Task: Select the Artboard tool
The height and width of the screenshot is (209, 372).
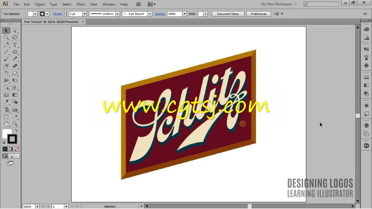Action: [x=6, y=117]
